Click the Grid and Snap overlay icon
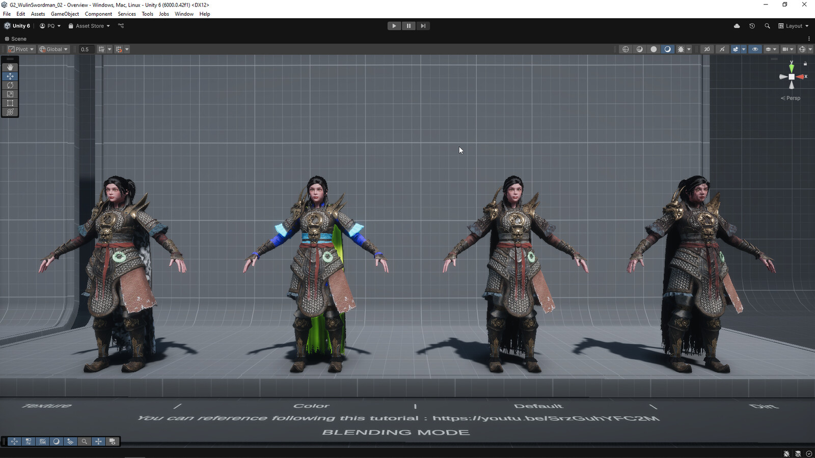This screenshot has height=458, width=815. 43,442
